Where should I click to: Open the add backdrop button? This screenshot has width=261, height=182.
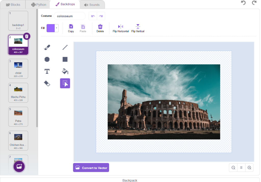[19, 166]
